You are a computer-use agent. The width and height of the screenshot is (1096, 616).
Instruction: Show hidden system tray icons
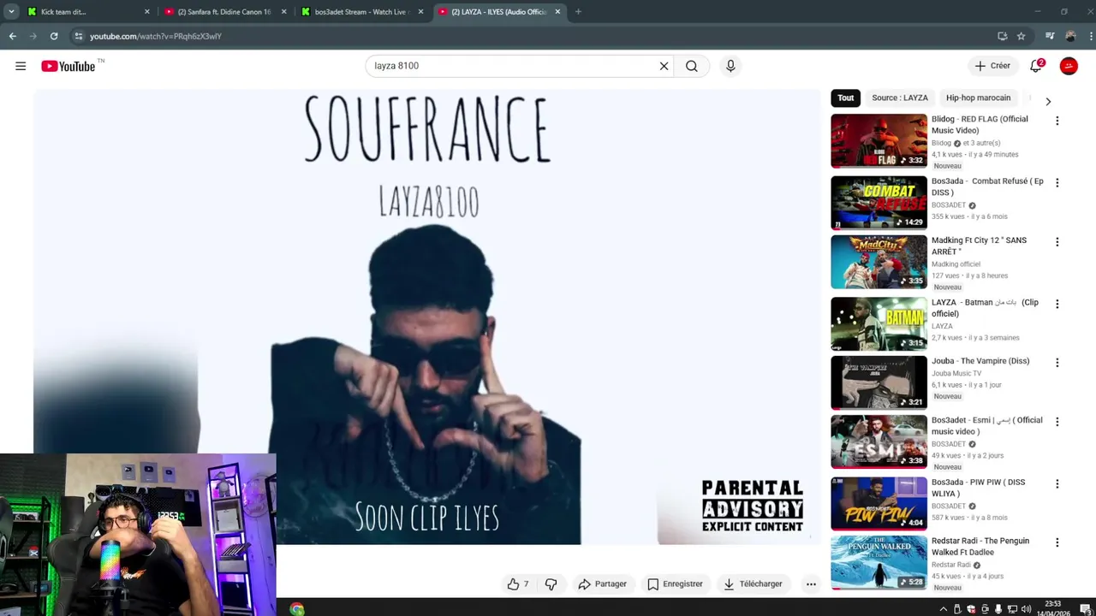[x=944, y=609]
